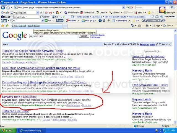The image size is (177, 133).
Task: Click the 12:13 AM system clock
Action: 171,131
